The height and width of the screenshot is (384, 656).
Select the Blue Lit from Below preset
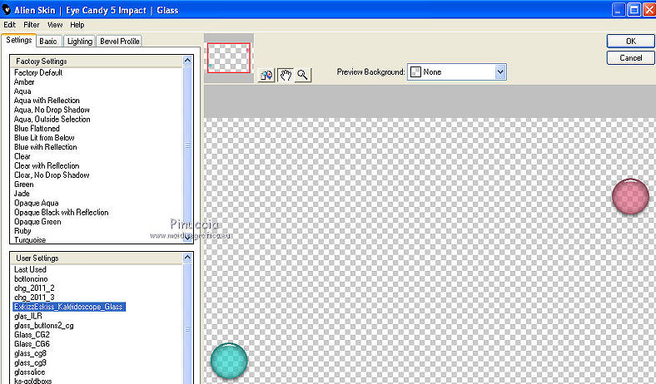(x=44, y=137)
